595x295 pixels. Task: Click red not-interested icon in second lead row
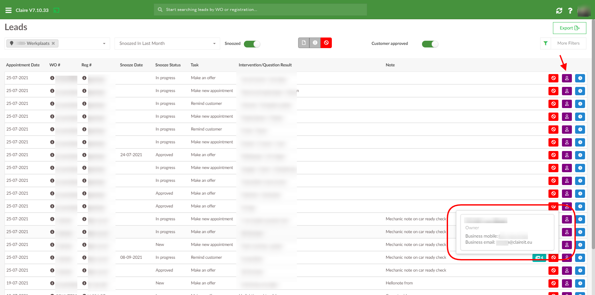pyautogui.click(x=553, y=91)
